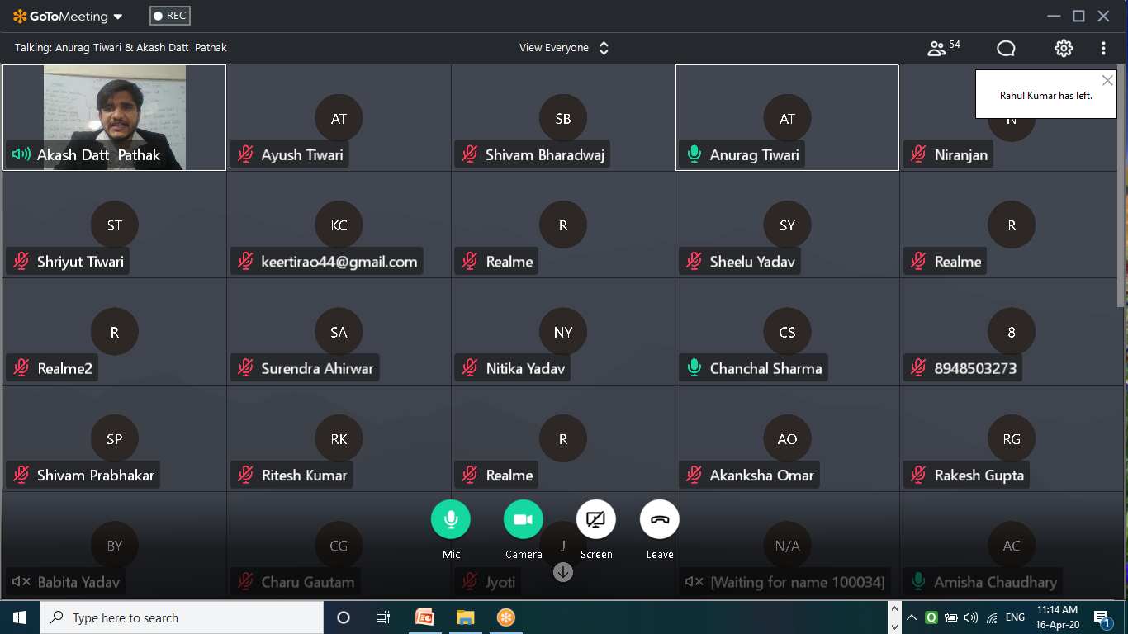Click the muted mic icon beside Ayush Tiwari

245,154
